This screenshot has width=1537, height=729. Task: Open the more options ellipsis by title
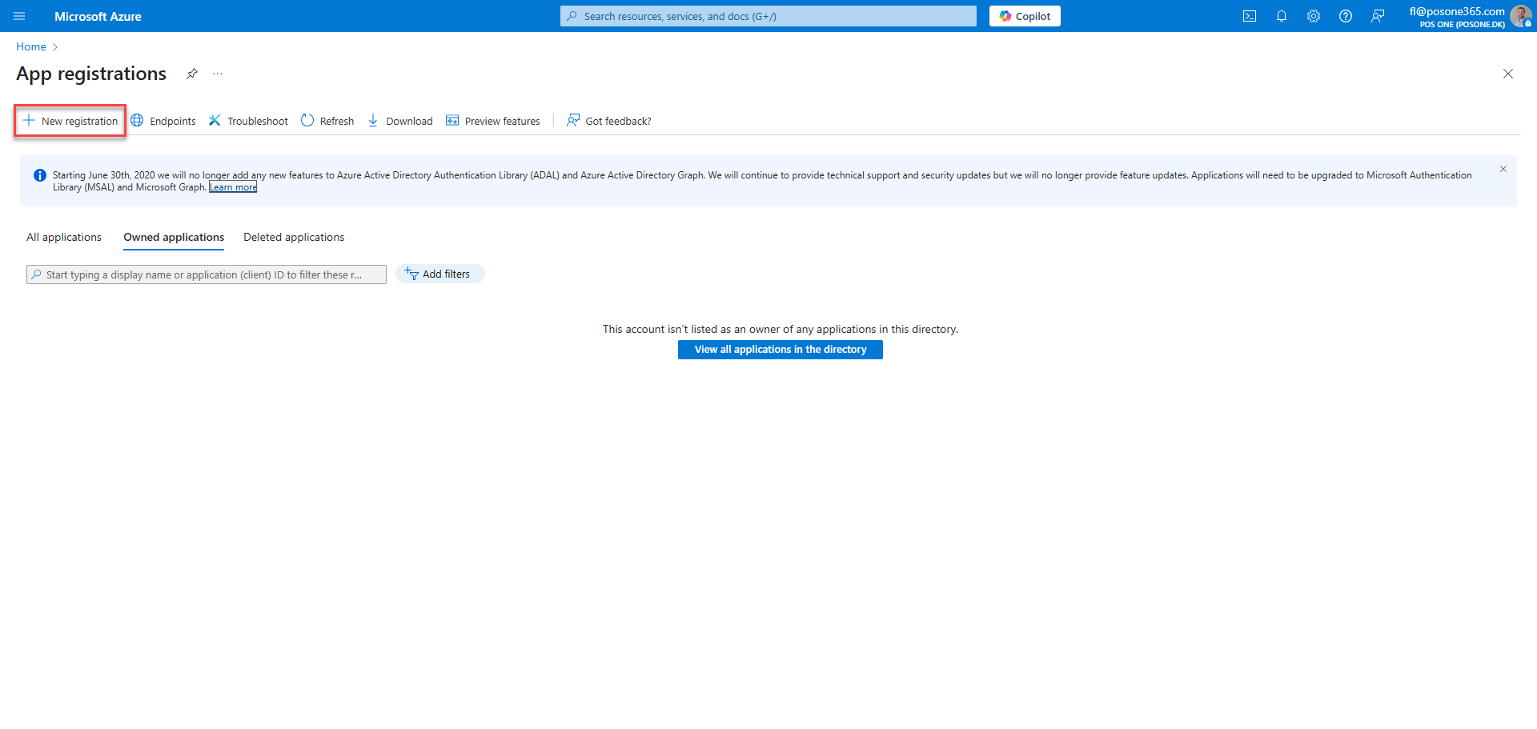tap(218, 74)
